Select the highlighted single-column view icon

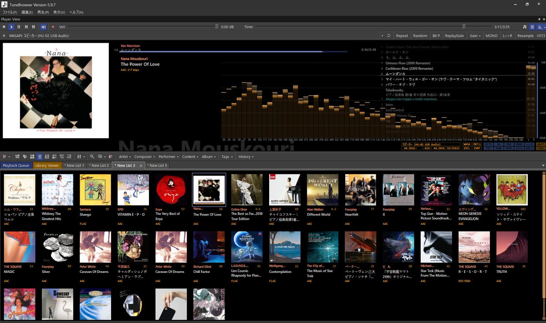pos(40,157)
